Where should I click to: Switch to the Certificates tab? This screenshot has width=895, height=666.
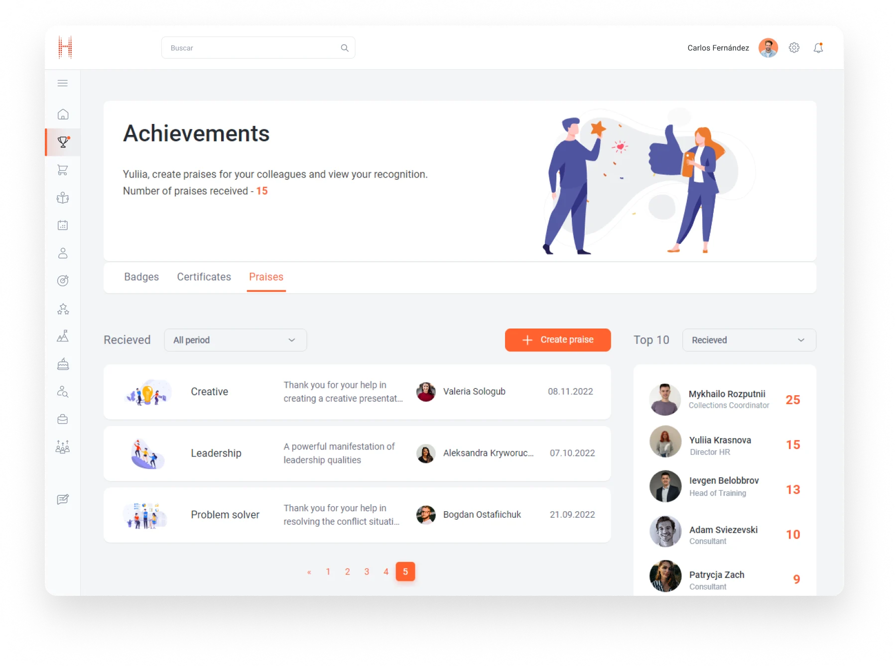pyautogui.click(x=204, y=277)
